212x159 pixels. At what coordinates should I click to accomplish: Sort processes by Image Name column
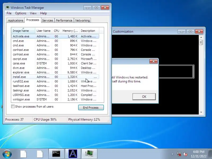(23, 31)
